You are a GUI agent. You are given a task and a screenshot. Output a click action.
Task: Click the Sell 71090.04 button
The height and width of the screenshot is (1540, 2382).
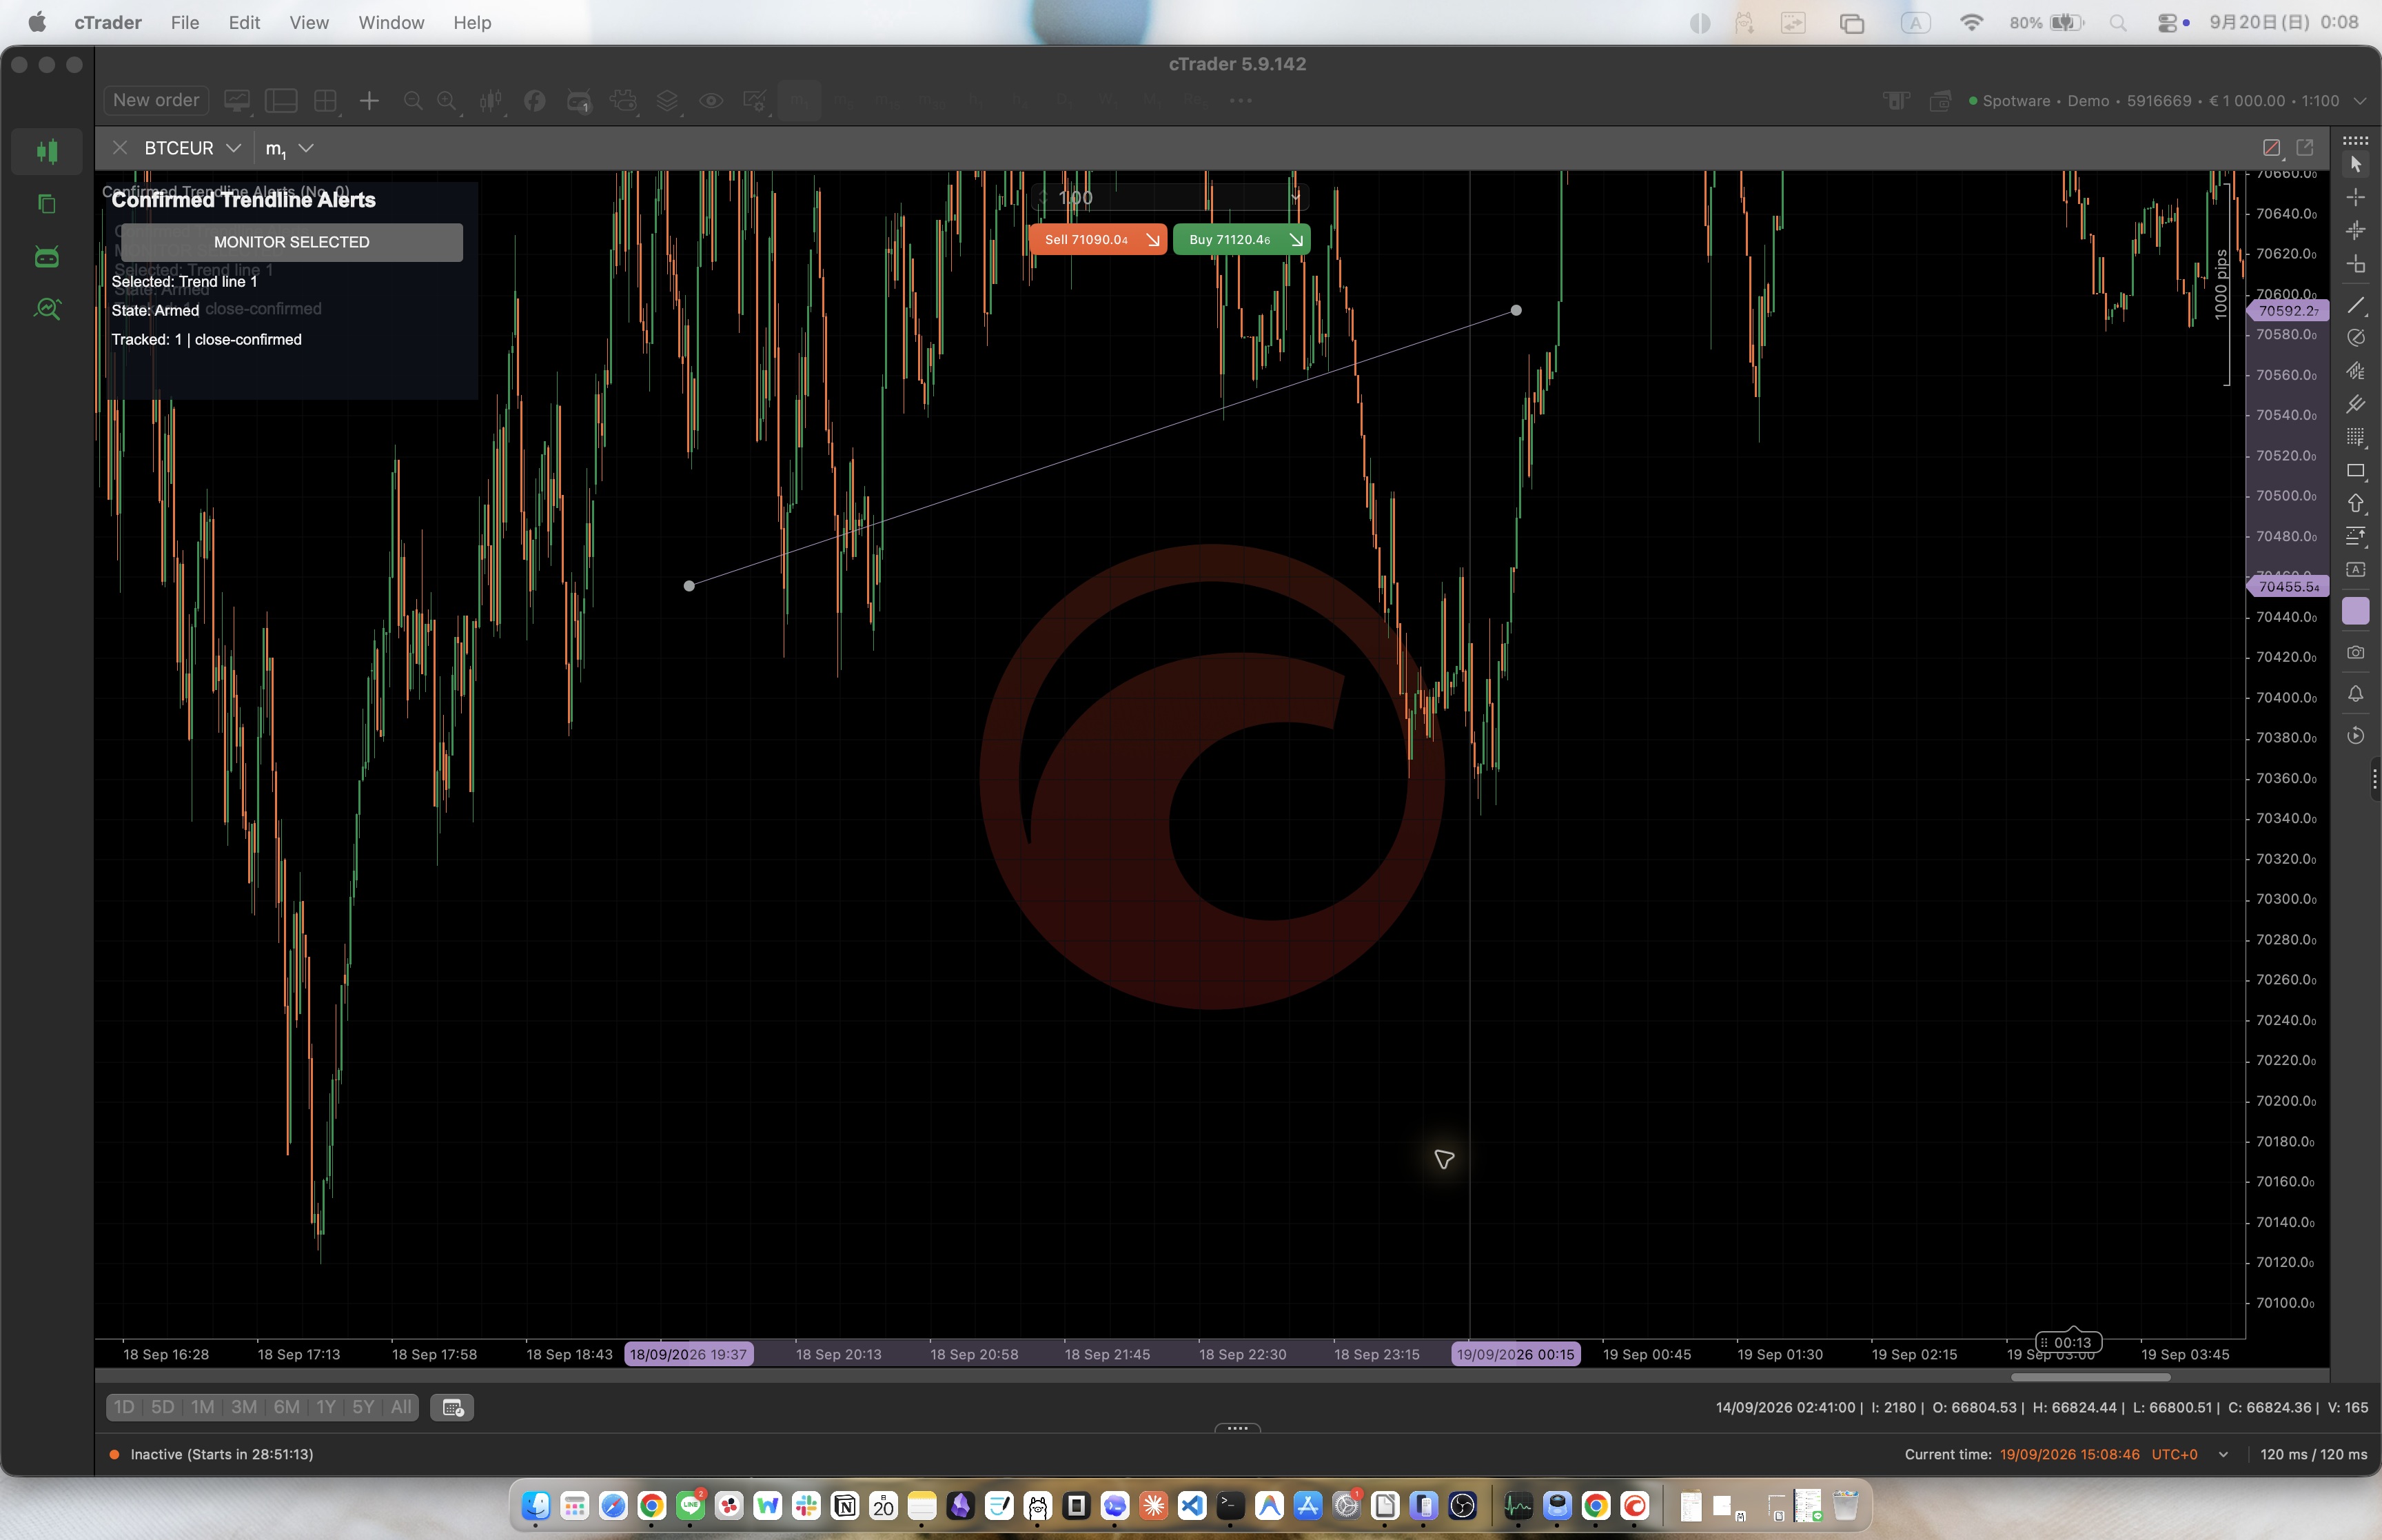(x=1097, y=239)
